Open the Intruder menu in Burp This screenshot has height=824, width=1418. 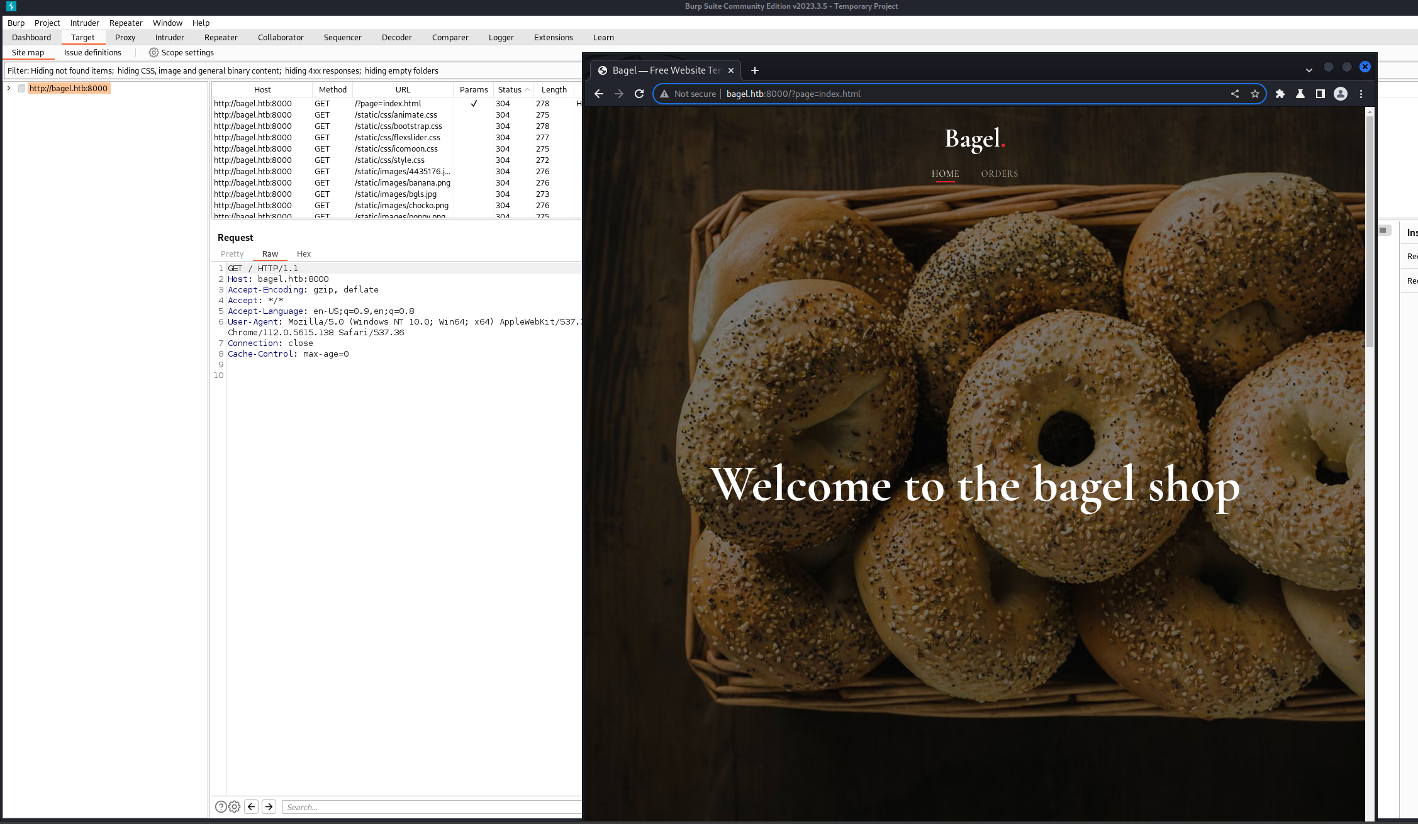tap(84, 23)
